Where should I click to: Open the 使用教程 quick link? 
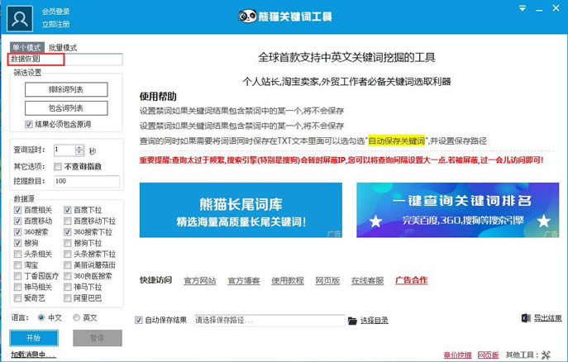[x=288, y=281]
